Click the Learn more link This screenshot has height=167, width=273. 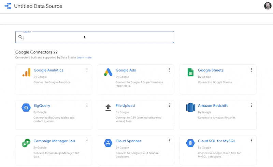point(84,57)
